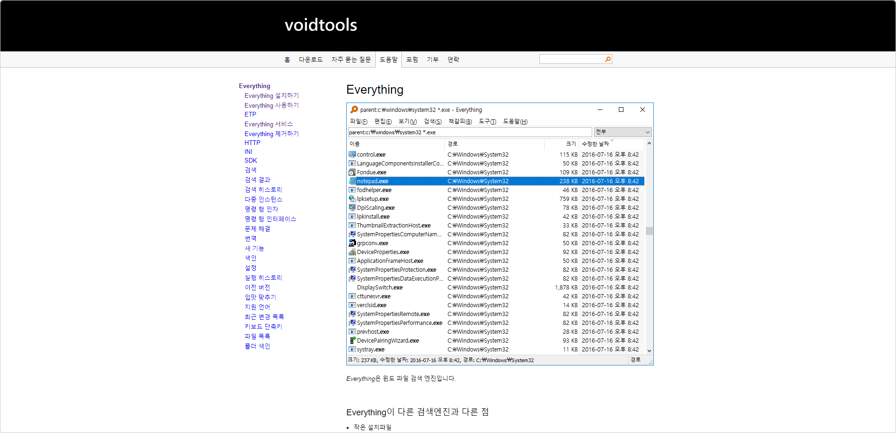Viewport: 896px width, 433px height.
Task: Sort by the 수정한 날짜 column header
Action: pyautogui.click(x=612, y=144)
